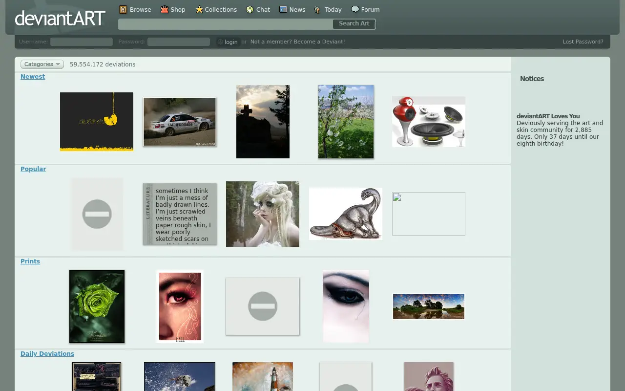The image size is (625, 391).
Task: Open the red speaker thumbnail in Newest
Action: [429, 122]
